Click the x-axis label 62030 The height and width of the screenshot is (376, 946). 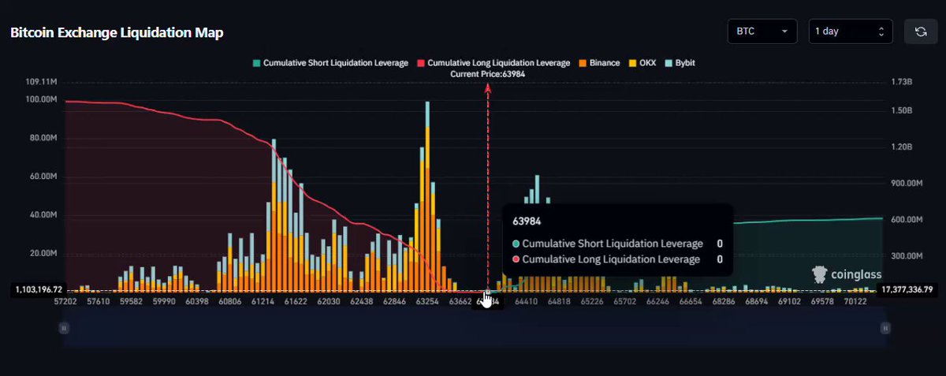(328, 301)
